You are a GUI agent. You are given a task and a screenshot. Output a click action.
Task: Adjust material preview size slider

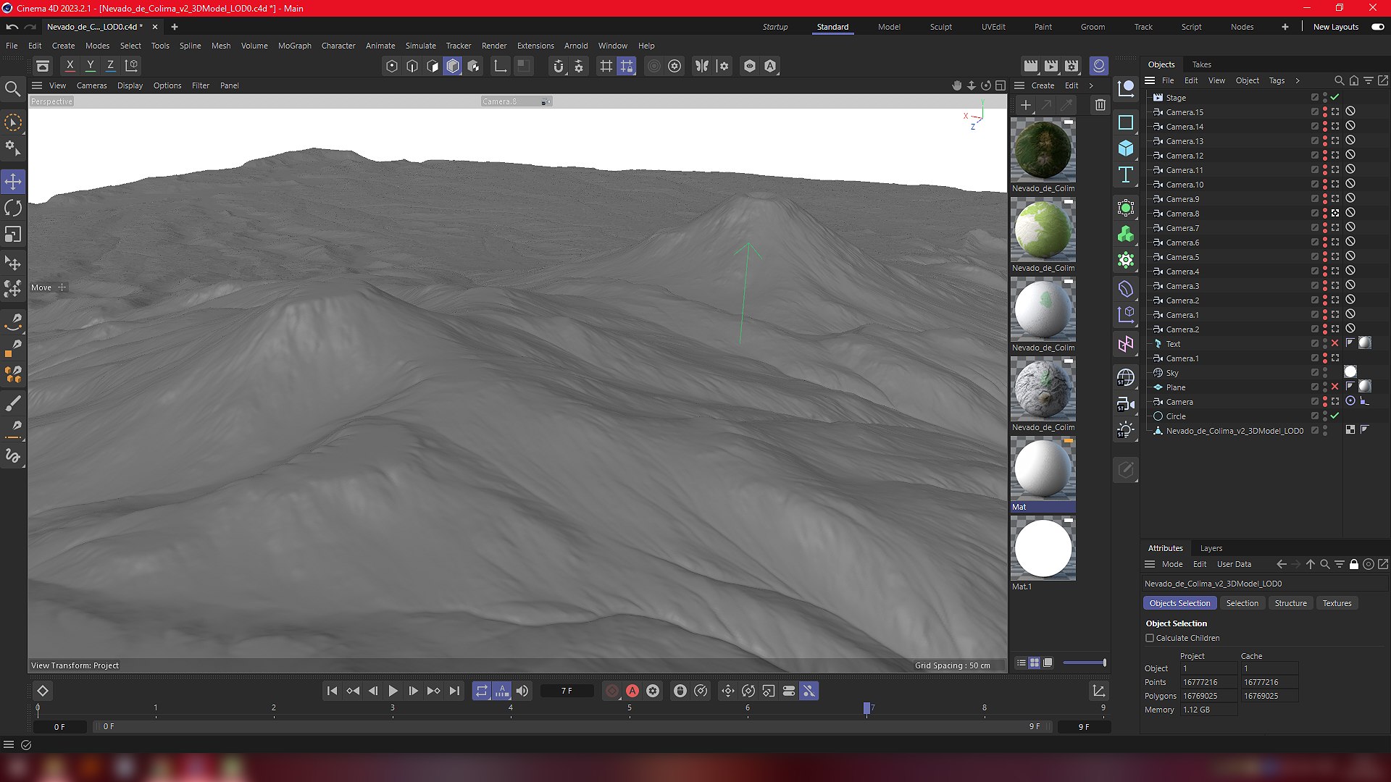click(1085, 663)
